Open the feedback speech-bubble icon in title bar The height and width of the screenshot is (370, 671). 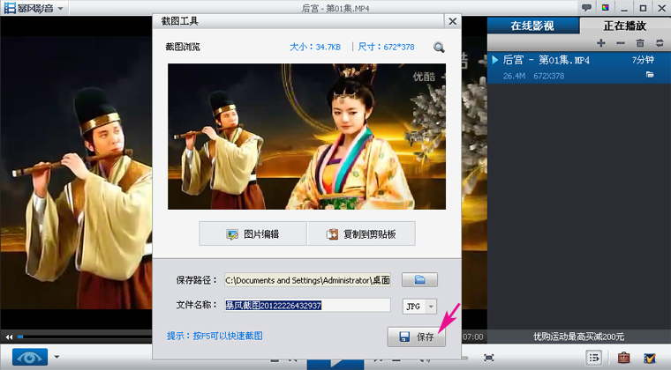click(587, 8)
